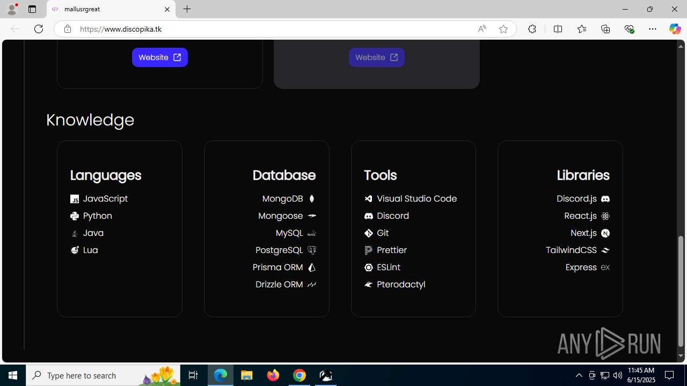
Task: Click the bright blue Website button
Action: point(160,57)
